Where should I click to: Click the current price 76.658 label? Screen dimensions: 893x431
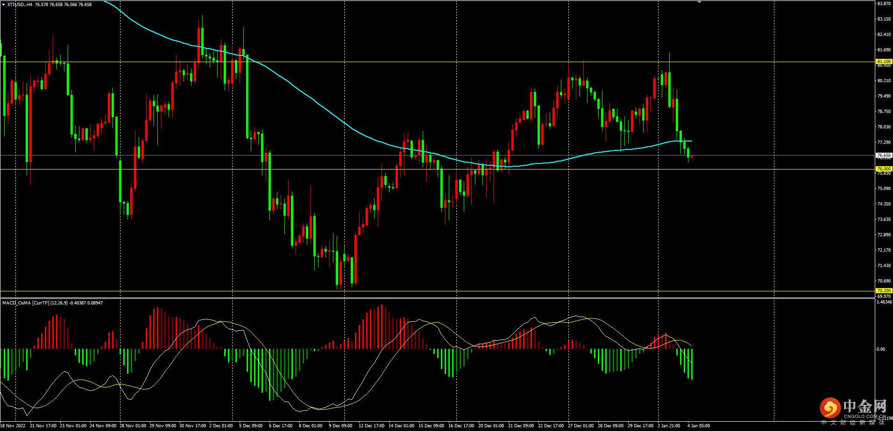pos(884,155)
